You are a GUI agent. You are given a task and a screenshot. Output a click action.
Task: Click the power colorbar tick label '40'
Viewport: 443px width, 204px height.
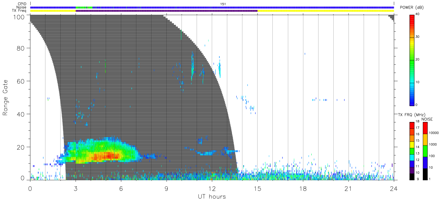coord(418,14)
